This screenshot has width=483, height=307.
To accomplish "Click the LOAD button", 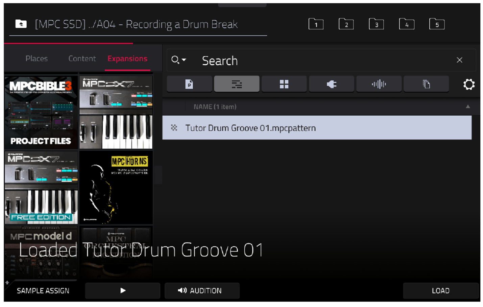I will [441, 290].
